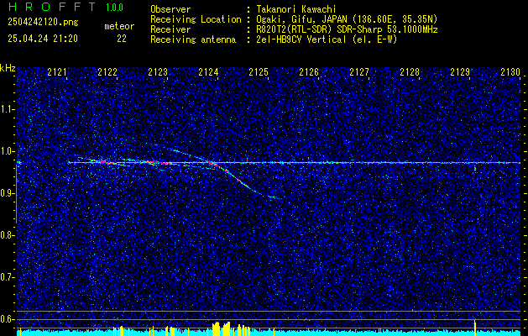Click time marker 2127
This screenshot has height=336, width=528.
click(359, 72)
